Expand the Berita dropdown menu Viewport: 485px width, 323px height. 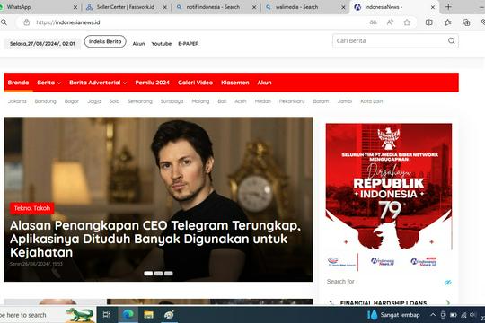[48, 83]
